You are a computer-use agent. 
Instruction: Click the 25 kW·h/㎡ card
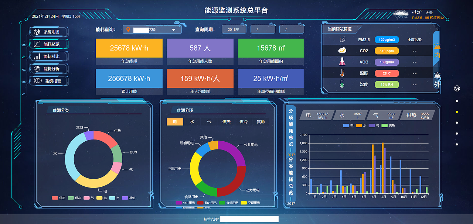tap(271, 82)
